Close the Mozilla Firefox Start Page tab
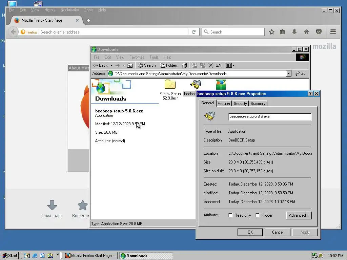 tap(77, 20)
